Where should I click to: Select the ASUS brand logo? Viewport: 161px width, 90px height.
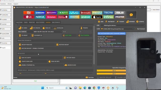[x=120, y=13]
